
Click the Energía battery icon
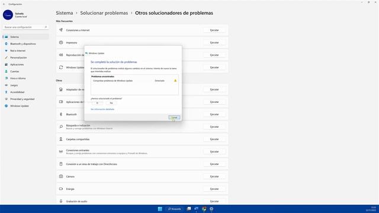(61, 189)
